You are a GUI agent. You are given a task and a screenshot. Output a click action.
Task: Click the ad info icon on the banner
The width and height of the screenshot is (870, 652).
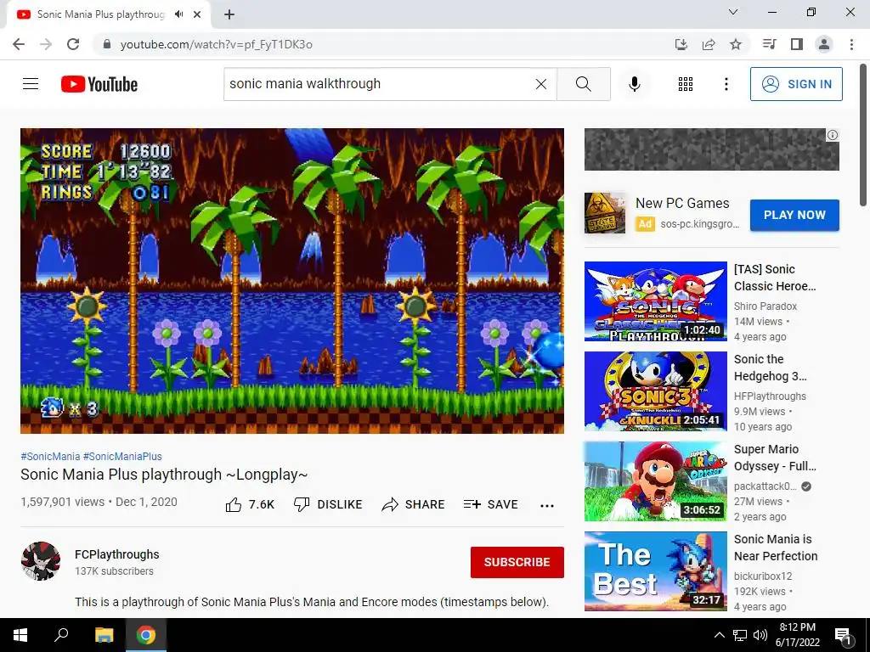833,135
